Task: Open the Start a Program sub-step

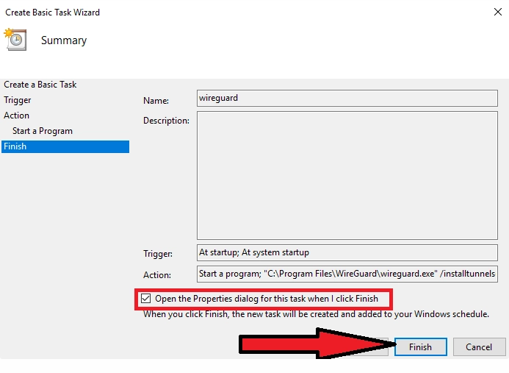Action: tap(43, 131)
